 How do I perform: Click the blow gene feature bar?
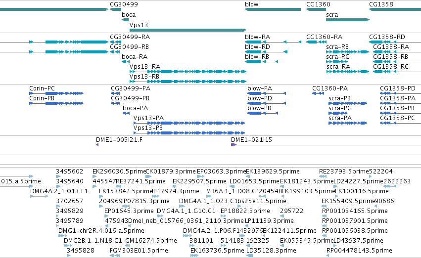273,9
